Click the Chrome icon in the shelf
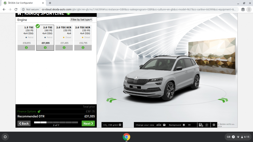The image size is (253, 142). point(126,137)
